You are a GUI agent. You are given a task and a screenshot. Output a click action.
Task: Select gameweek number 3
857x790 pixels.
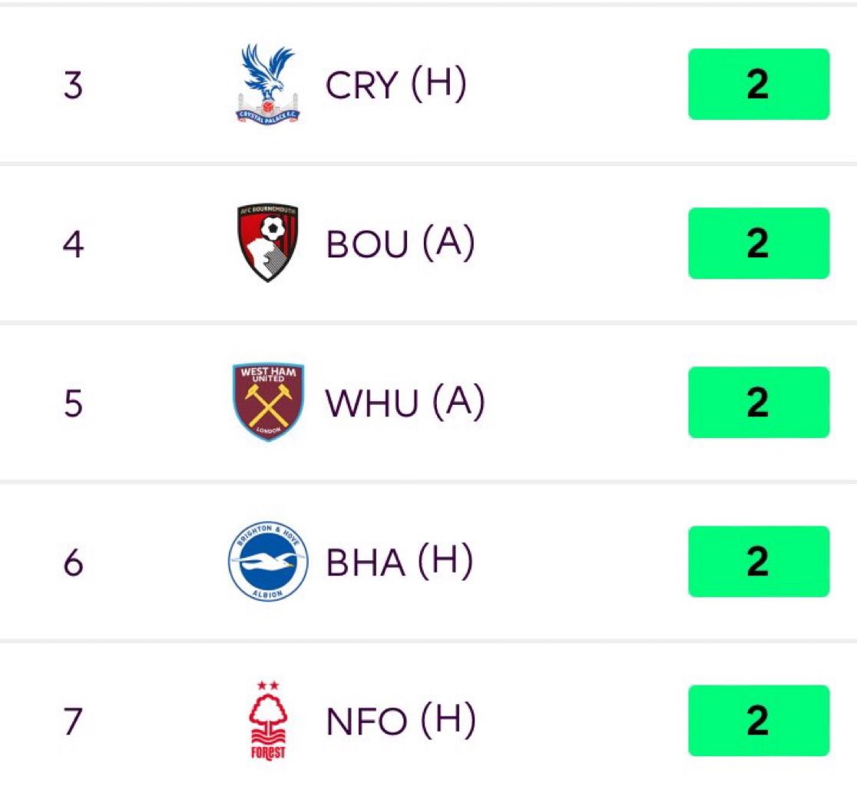tap(73, 85)
